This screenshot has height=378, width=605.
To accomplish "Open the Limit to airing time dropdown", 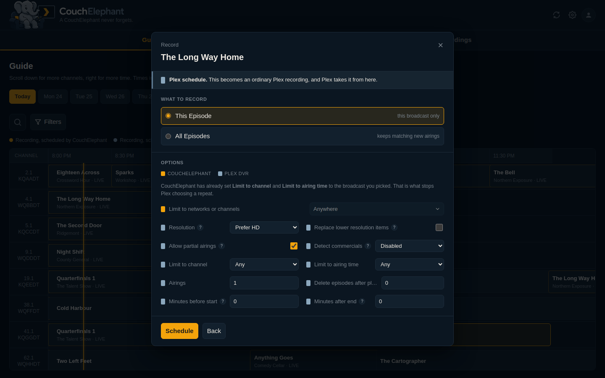I will tap(410, 265).
